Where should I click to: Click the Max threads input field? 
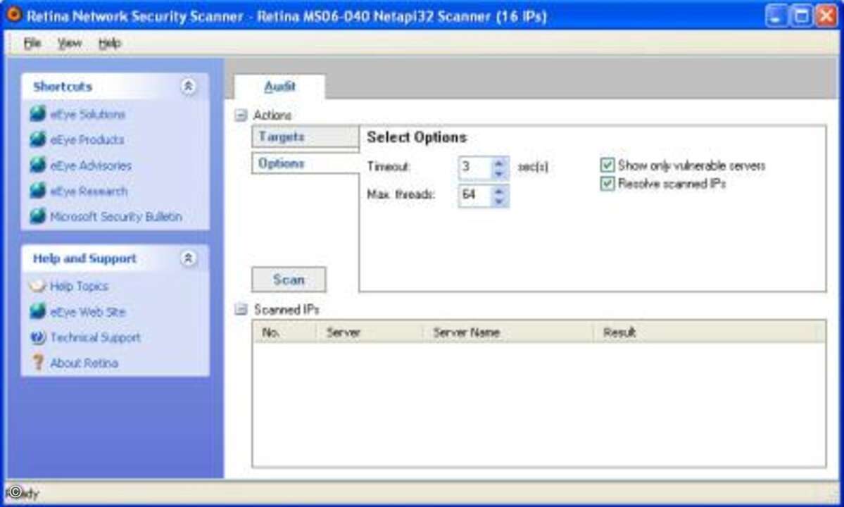click(474, 195)
